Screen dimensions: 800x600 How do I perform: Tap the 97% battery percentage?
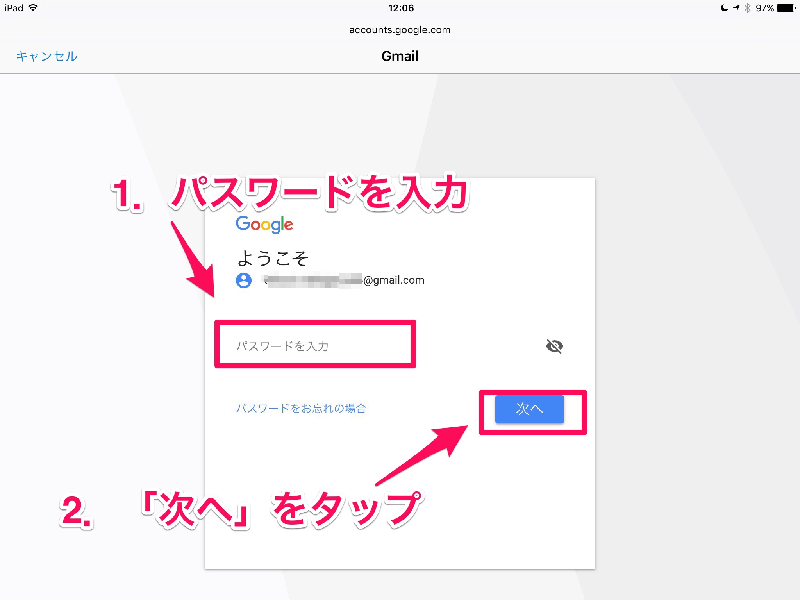764,8
